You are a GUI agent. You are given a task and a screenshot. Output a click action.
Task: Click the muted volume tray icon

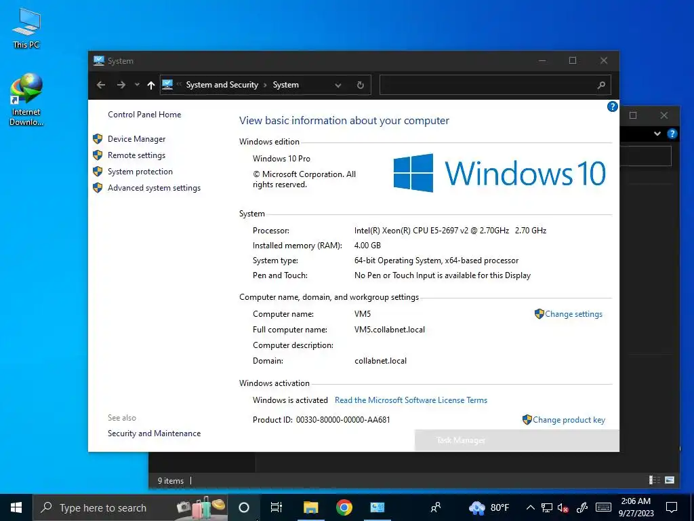click(563, 507)
